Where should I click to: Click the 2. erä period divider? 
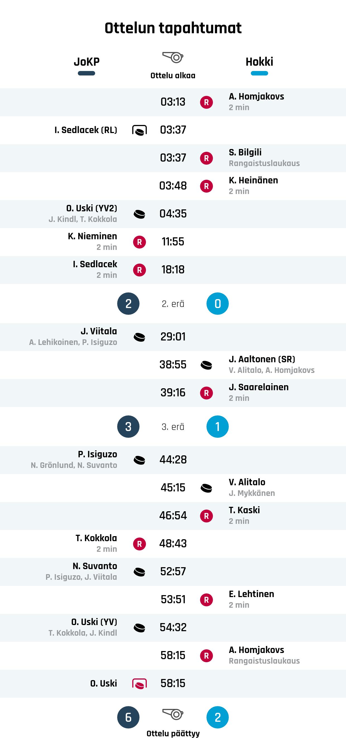(x=173, y=304)
